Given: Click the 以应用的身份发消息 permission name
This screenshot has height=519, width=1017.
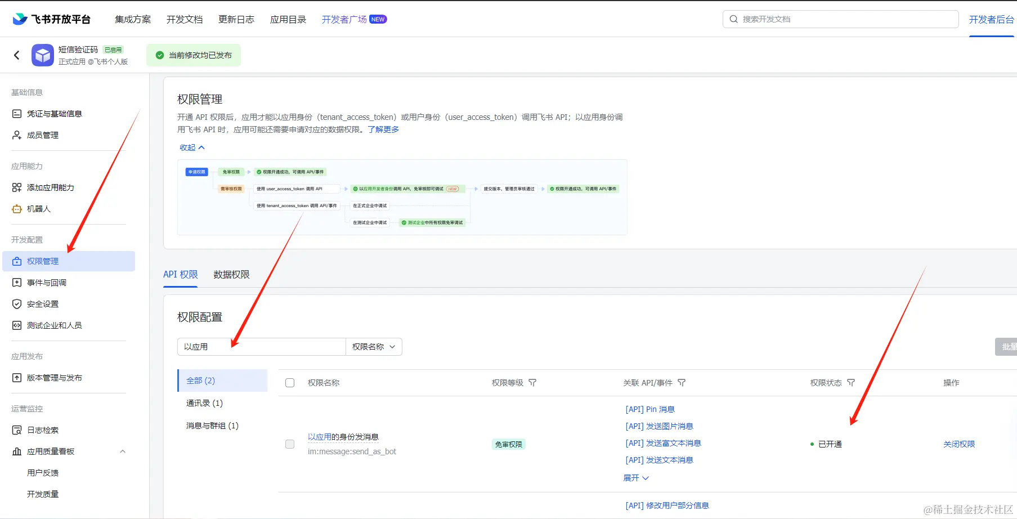Looking at the screenshot, I should 343,437.
